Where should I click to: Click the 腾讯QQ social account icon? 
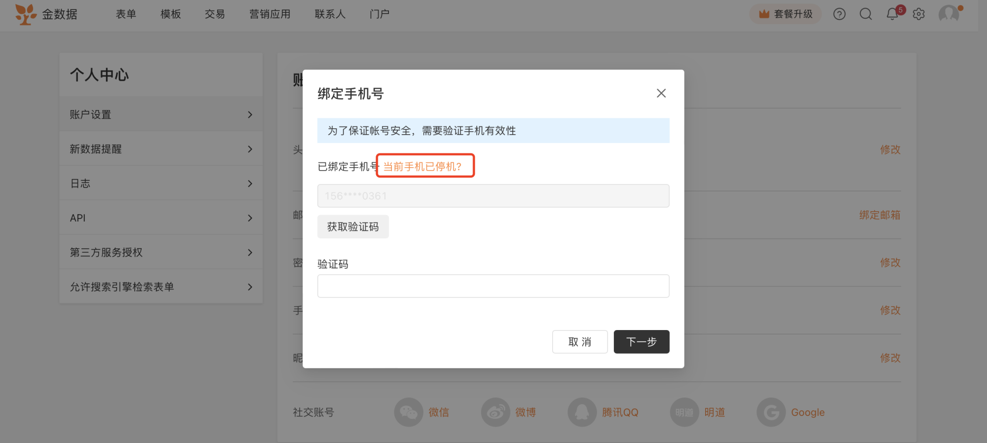click(x=582, y=412)
